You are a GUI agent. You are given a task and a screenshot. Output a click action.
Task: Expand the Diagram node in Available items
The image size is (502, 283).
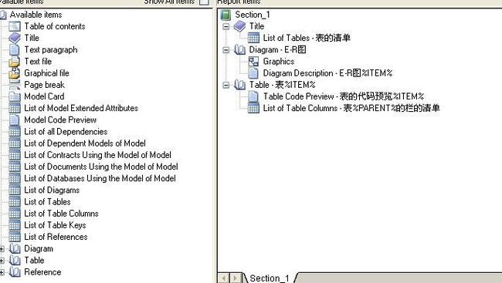pos(2,249)
